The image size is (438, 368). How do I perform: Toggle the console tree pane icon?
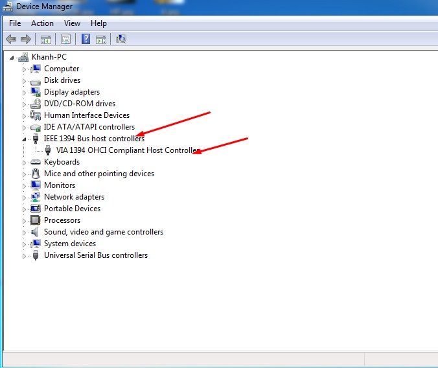coord(46,40)
